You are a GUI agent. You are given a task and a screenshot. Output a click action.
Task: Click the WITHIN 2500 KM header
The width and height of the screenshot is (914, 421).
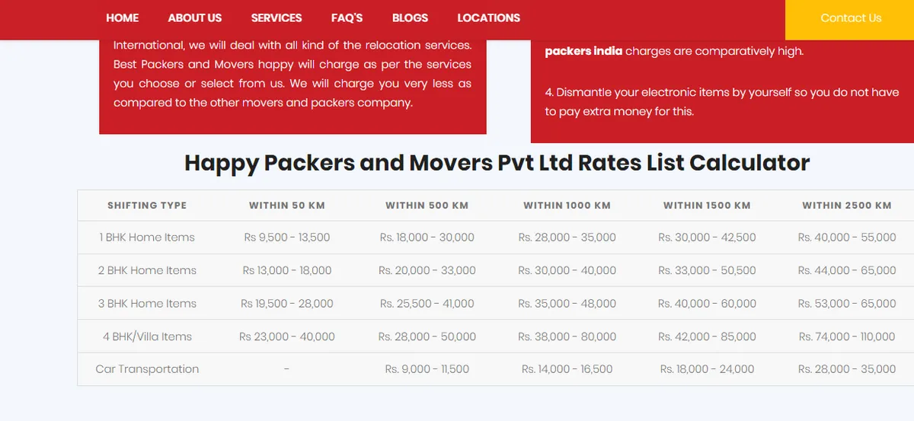846,206
